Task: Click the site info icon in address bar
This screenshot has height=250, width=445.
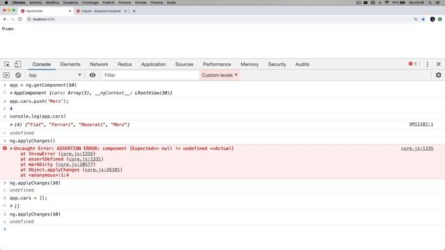Action: [29, 19]
